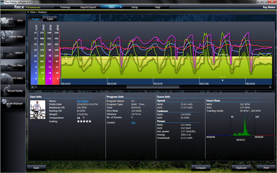Click the user profile photo

point(38,110)
